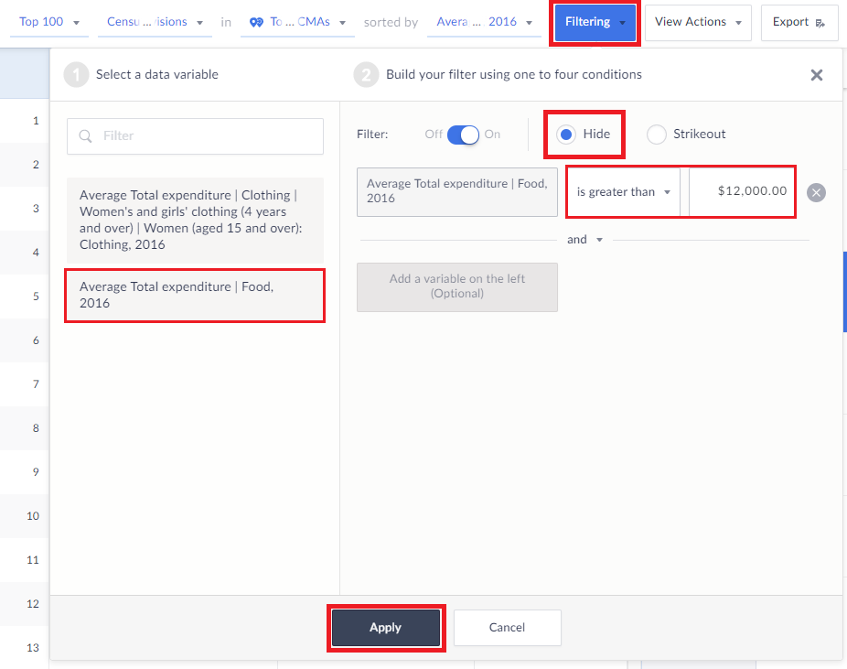This screenshot has height=669, width=847.
Task: Open the Top 100 dropdown
Action: click(x=48, y=22)
